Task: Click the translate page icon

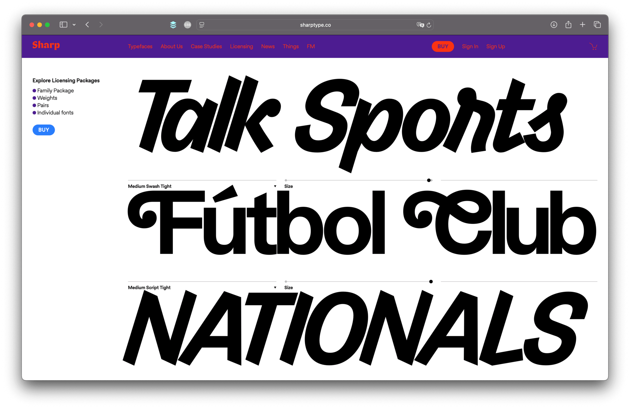Action: (420, 25)
